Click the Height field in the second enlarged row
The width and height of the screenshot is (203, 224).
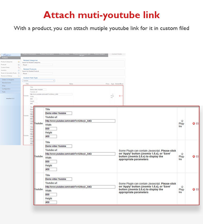point(51,169)
